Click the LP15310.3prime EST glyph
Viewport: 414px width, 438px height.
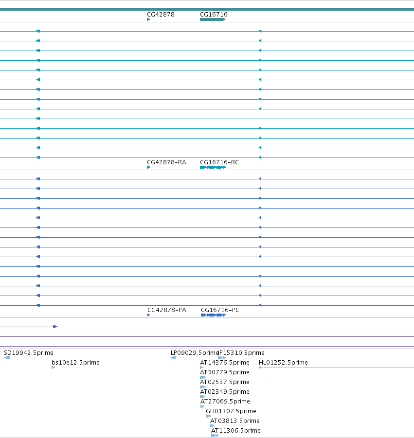pos(222,358)
